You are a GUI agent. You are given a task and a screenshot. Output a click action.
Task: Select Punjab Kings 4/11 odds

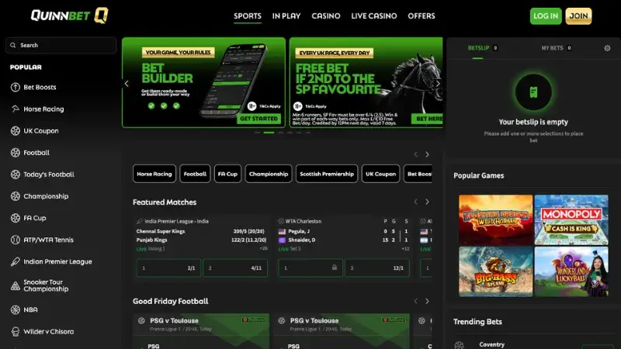point(235,268)
